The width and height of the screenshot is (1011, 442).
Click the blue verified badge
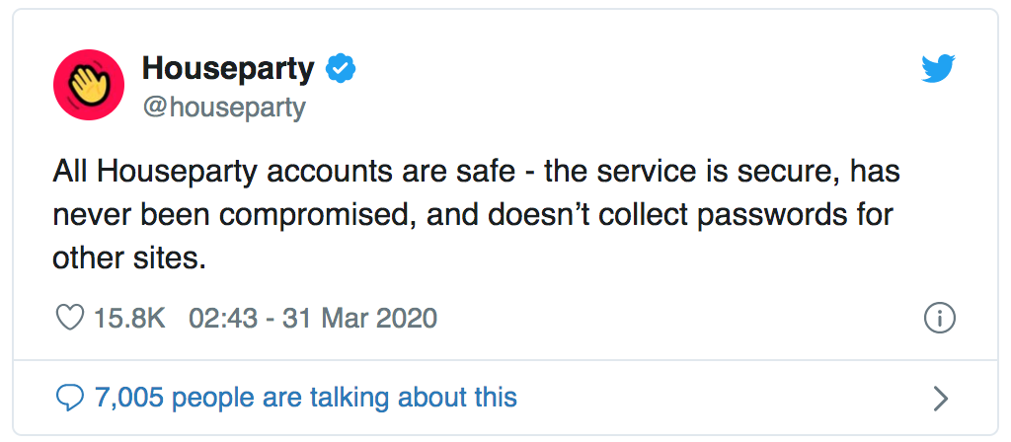coord(341,70)
